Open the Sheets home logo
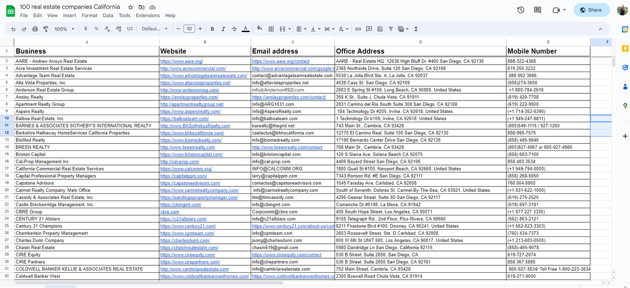This screenshot has height=288, width=630. point(10,11)
